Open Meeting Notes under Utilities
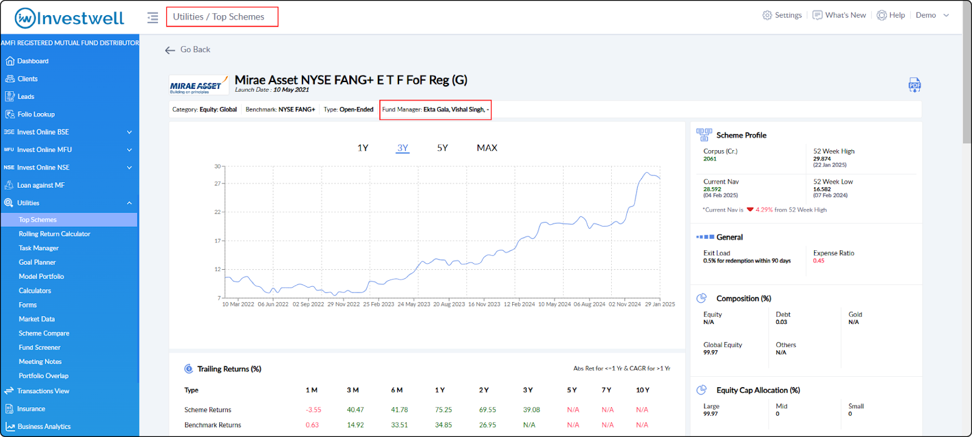The width and height of the screenshot is (972, 437). 40,362
